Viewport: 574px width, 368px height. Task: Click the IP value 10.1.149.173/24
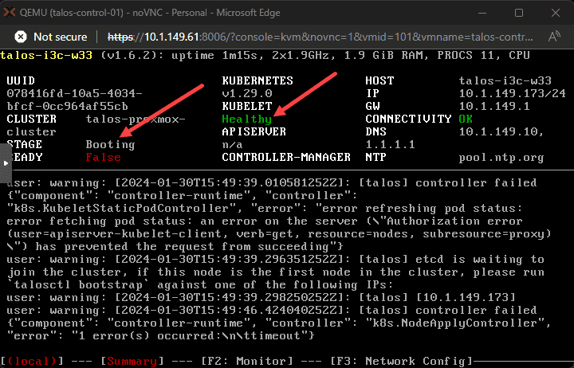point(512,93)
